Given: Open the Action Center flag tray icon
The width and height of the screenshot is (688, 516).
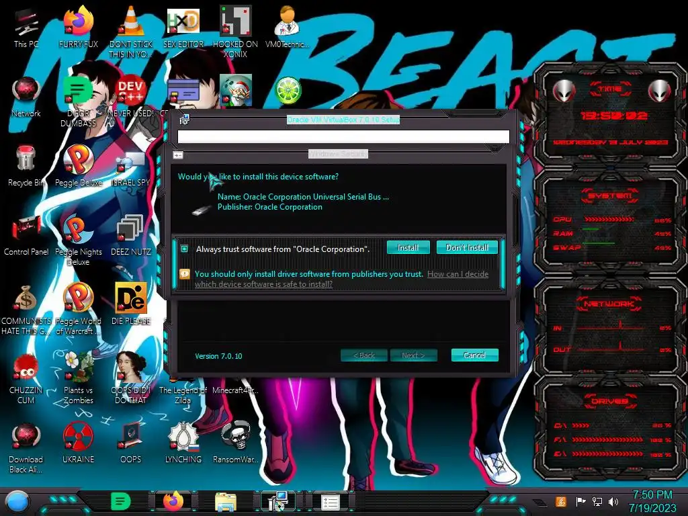Looking at the screenshot, I should click(x=580, y=501).
